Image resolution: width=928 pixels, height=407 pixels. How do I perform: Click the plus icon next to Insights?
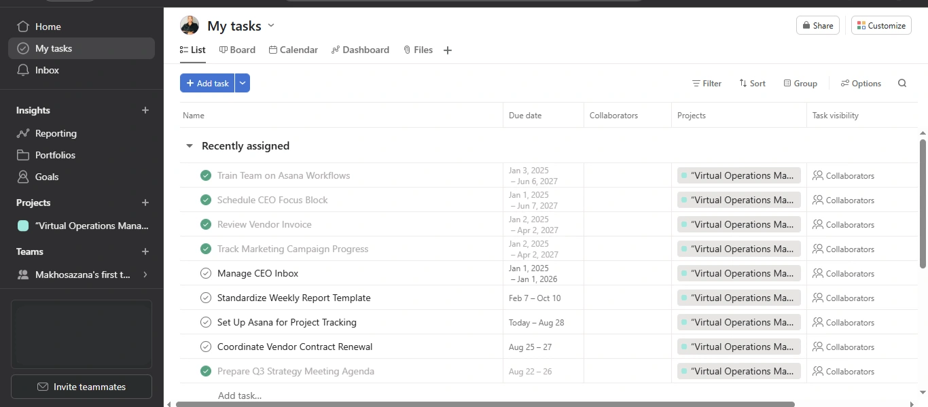point(145,110)
